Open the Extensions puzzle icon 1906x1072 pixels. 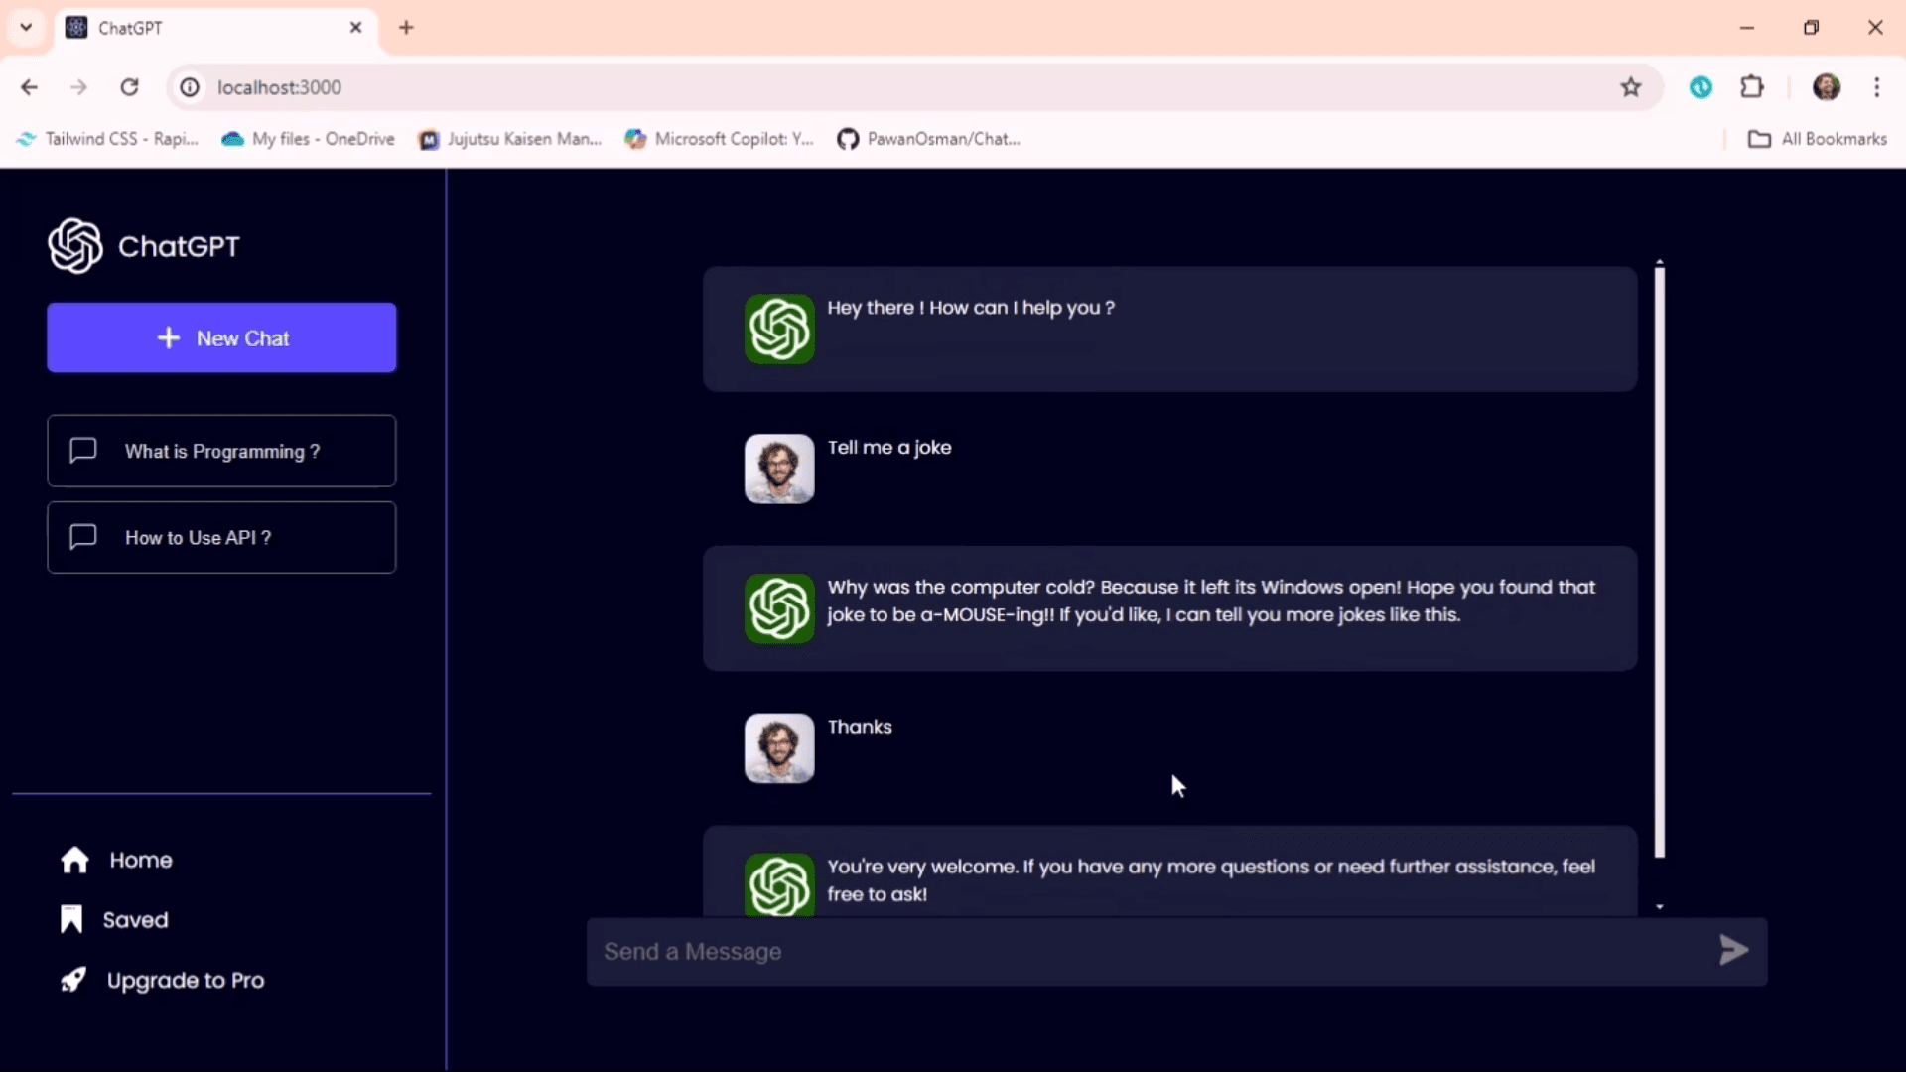click(1752, 87)
